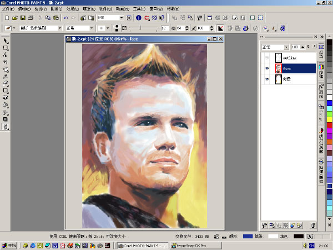Click the trash Delete object icon in panel

pos(313,226)
